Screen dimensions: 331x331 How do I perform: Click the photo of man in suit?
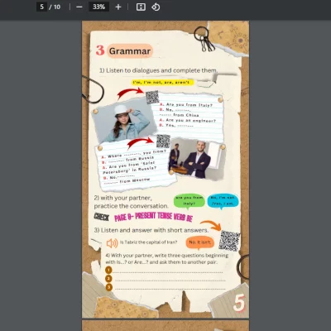[197, 160]
